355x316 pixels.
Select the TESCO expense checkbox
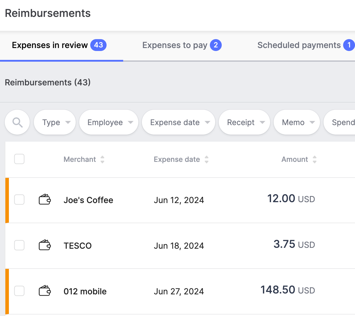click(x=19, y=245)
